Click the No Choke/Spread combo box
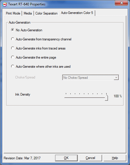 tap(90, 78)
